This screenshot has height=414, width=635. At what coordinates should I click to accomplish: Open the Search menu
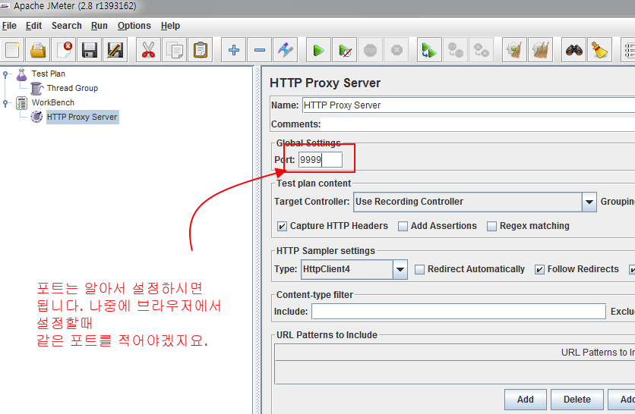[66, 26]
